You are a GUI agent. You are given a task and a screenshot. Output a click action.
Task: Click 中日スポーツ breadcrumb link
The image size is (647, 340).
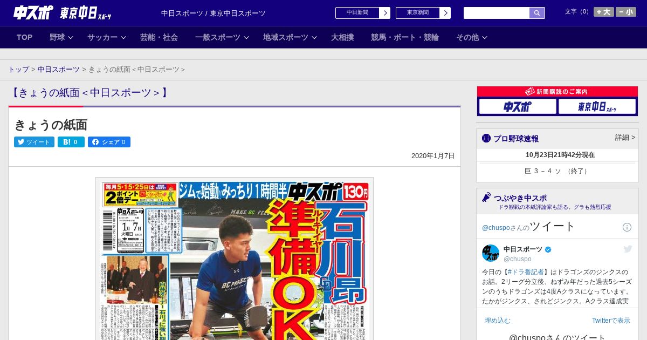point(59,70)
